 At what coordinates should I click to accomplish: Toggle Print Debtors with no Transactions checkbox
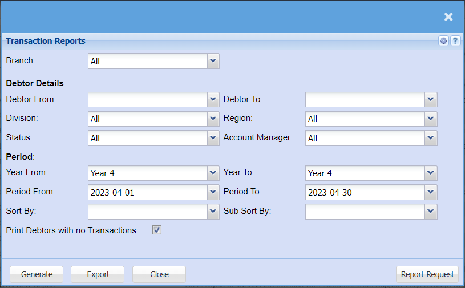[x=157, y=230]
